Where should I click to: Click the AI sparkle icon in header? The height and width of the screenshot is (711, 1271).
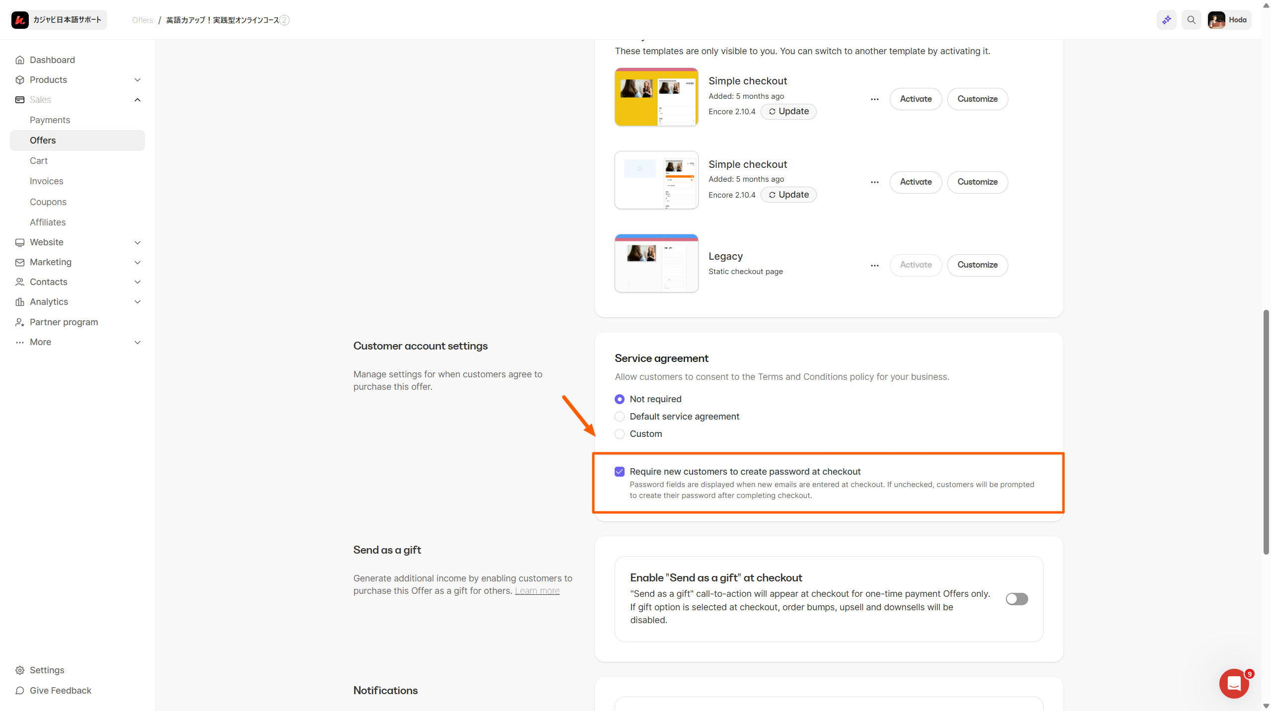click(x=1166, y=20)
